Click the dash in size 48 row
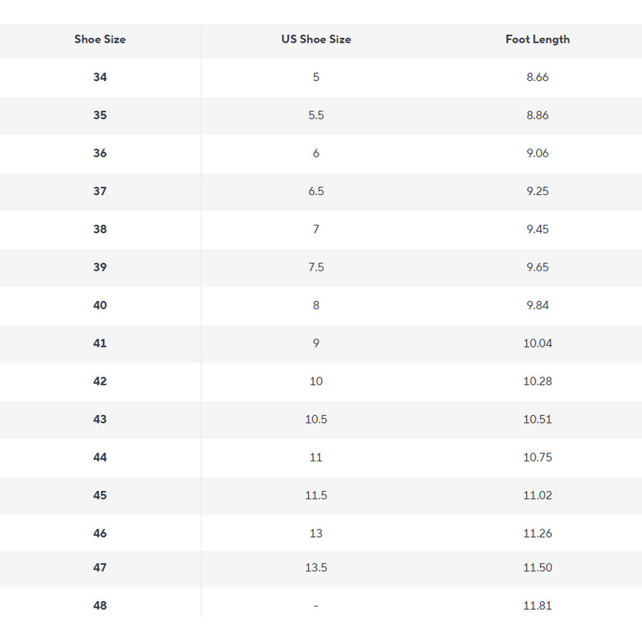The height and width of the screenshot is (642, 642). coord(316,606)
